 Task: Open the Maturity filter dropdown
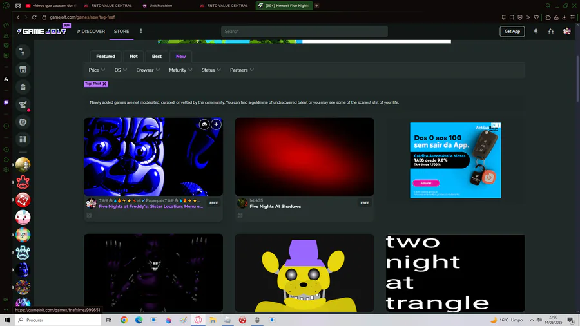[x=180, y=70]
